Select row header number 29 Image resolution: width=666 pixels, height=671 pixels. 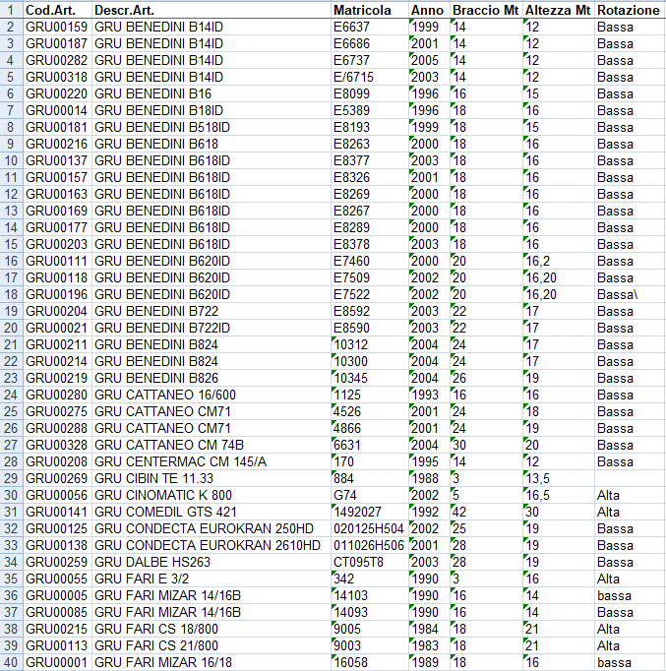coord(11,478)
